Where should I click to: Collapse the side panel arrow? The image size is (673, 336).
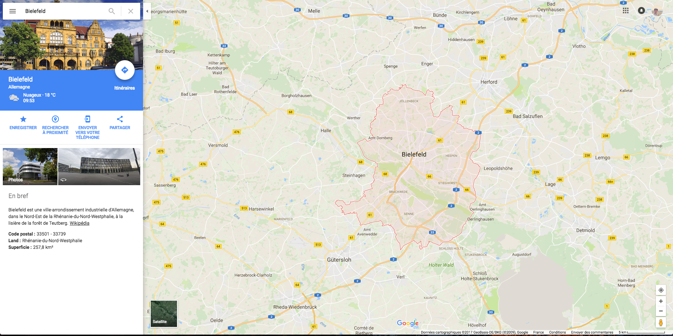(x=147, y=11)
